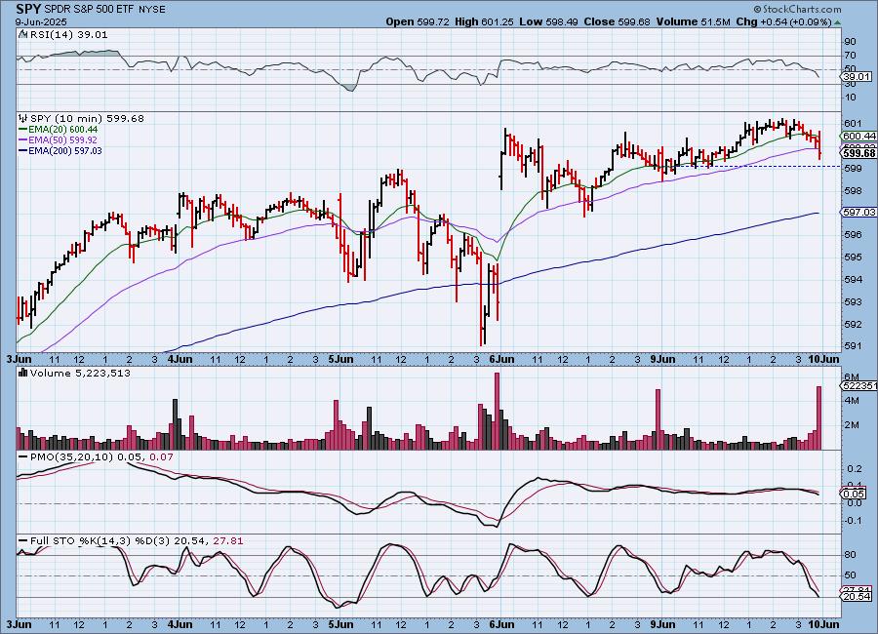This screenshot has width=878, height=634.
Task: Click the bar icon before the Volume label
Action: point(23,373)
